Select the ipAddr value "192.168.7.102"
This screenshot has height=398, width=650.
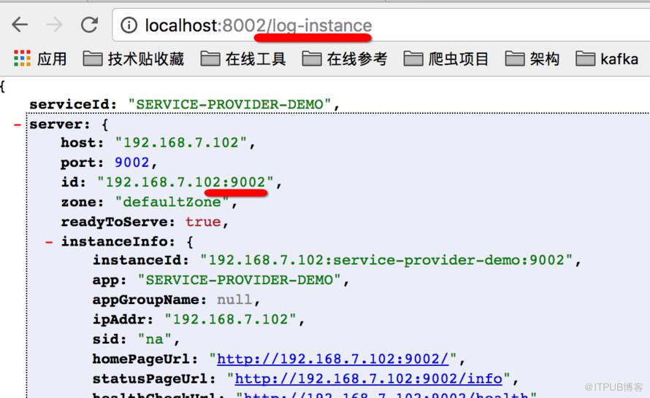pyautogui.click(x=230, y=319)
